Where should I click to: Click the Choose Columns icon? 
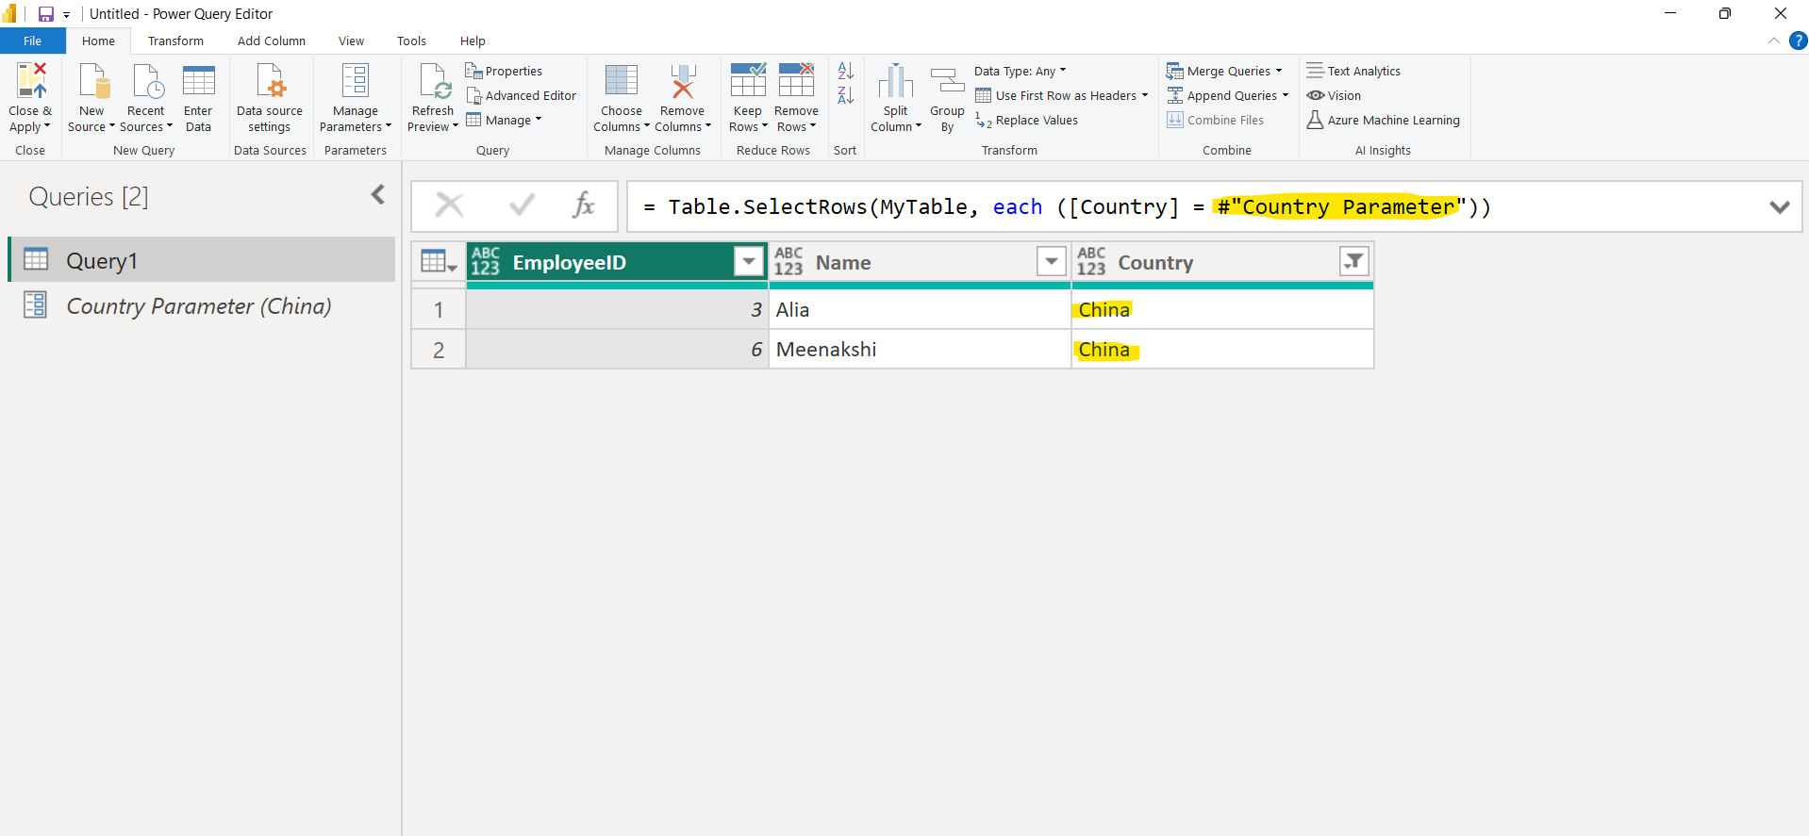(x=621, y=82)
